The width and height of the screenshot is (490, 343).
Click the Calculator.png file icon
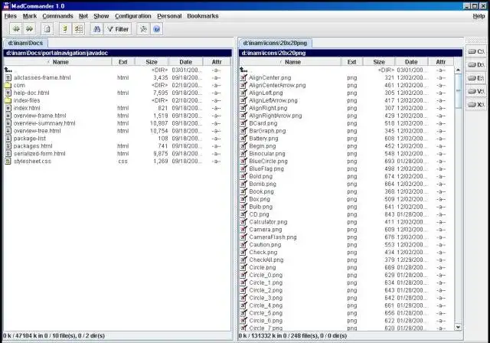point(243,222)
